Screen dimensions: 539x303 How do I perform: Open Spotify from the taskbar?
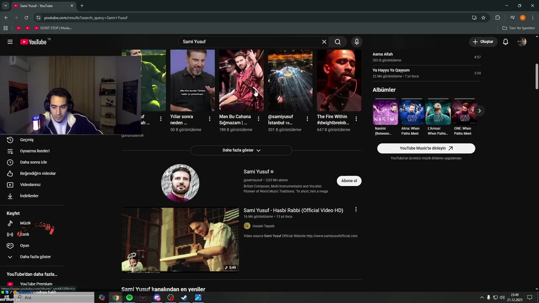tap(129, 298)
